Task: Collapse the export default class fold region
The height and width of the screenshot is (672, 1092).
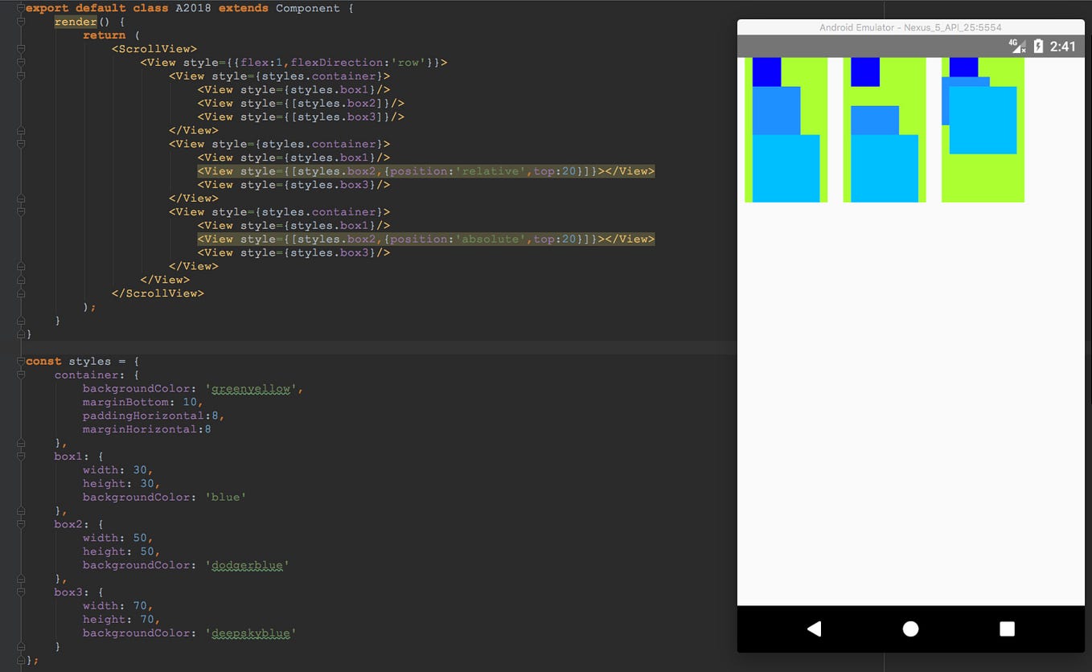Action: coord(20,8)
